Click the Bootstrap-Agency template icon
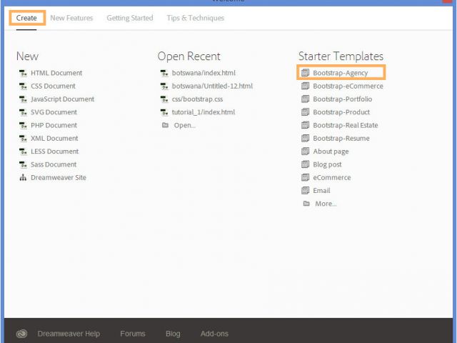457x343 pixels. tap(305, 73)
